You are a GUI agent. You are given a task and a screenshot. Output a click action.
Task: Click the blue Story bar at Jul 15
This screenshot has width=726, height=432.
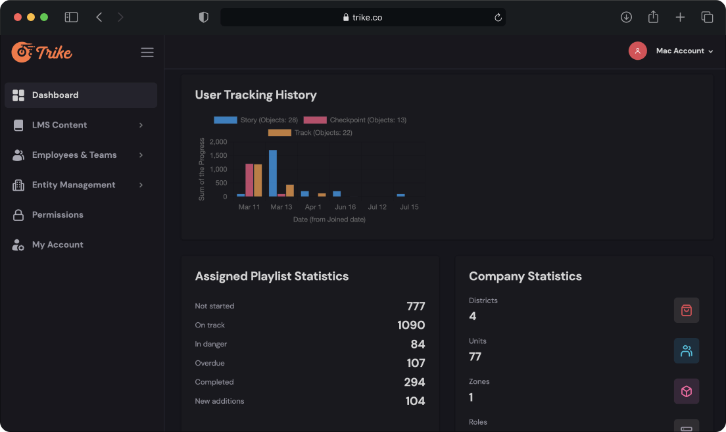[x=401, y=195]
